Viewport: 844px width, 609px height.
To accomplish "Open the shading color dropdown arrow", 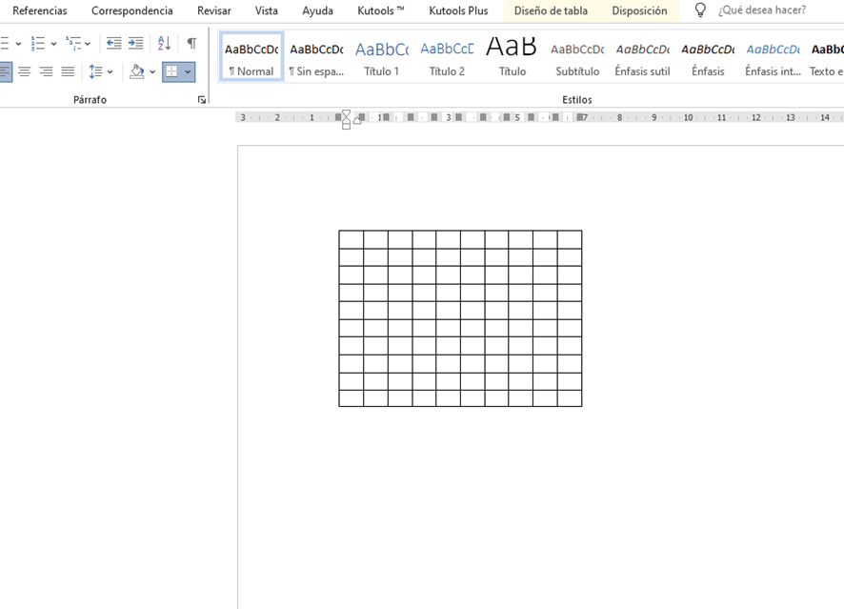I will coord(152,71).
